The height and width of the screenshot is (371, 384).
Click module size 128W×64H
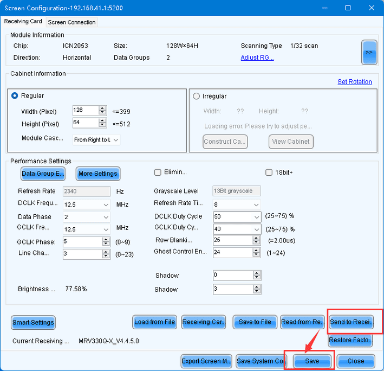(182, 46)
